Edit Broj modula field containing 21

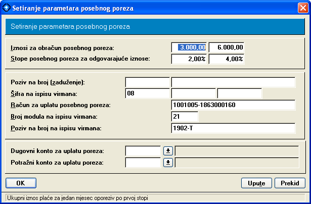(185, 117)
